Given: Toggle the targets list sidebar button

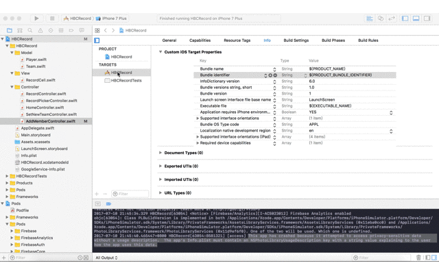Looking at the screenshot, I should point(97,40).
